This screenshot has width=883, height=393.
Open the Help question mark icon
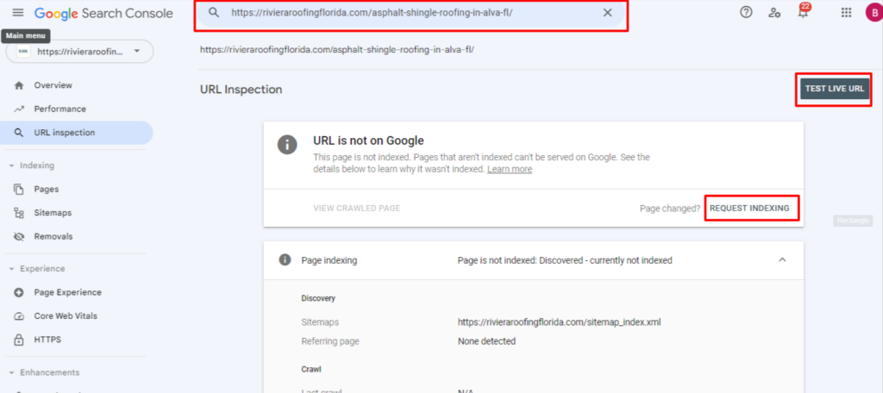point(746,12)
